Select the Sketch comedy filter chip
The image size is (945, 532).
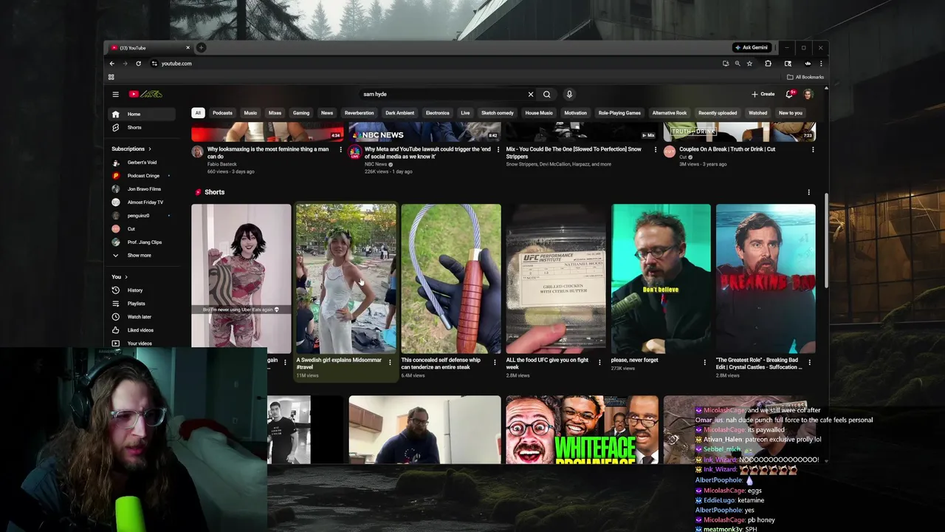498,113
